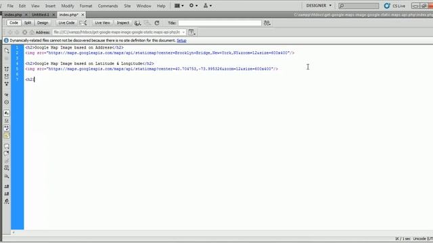Click the Expand All code icon

point(7,84)
